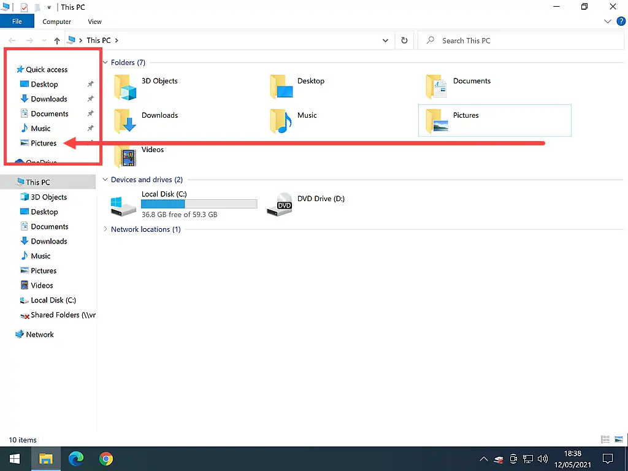Open the Computer ribbon tab
The width and height of the screenshot is (628, 471).
[56, 21]
